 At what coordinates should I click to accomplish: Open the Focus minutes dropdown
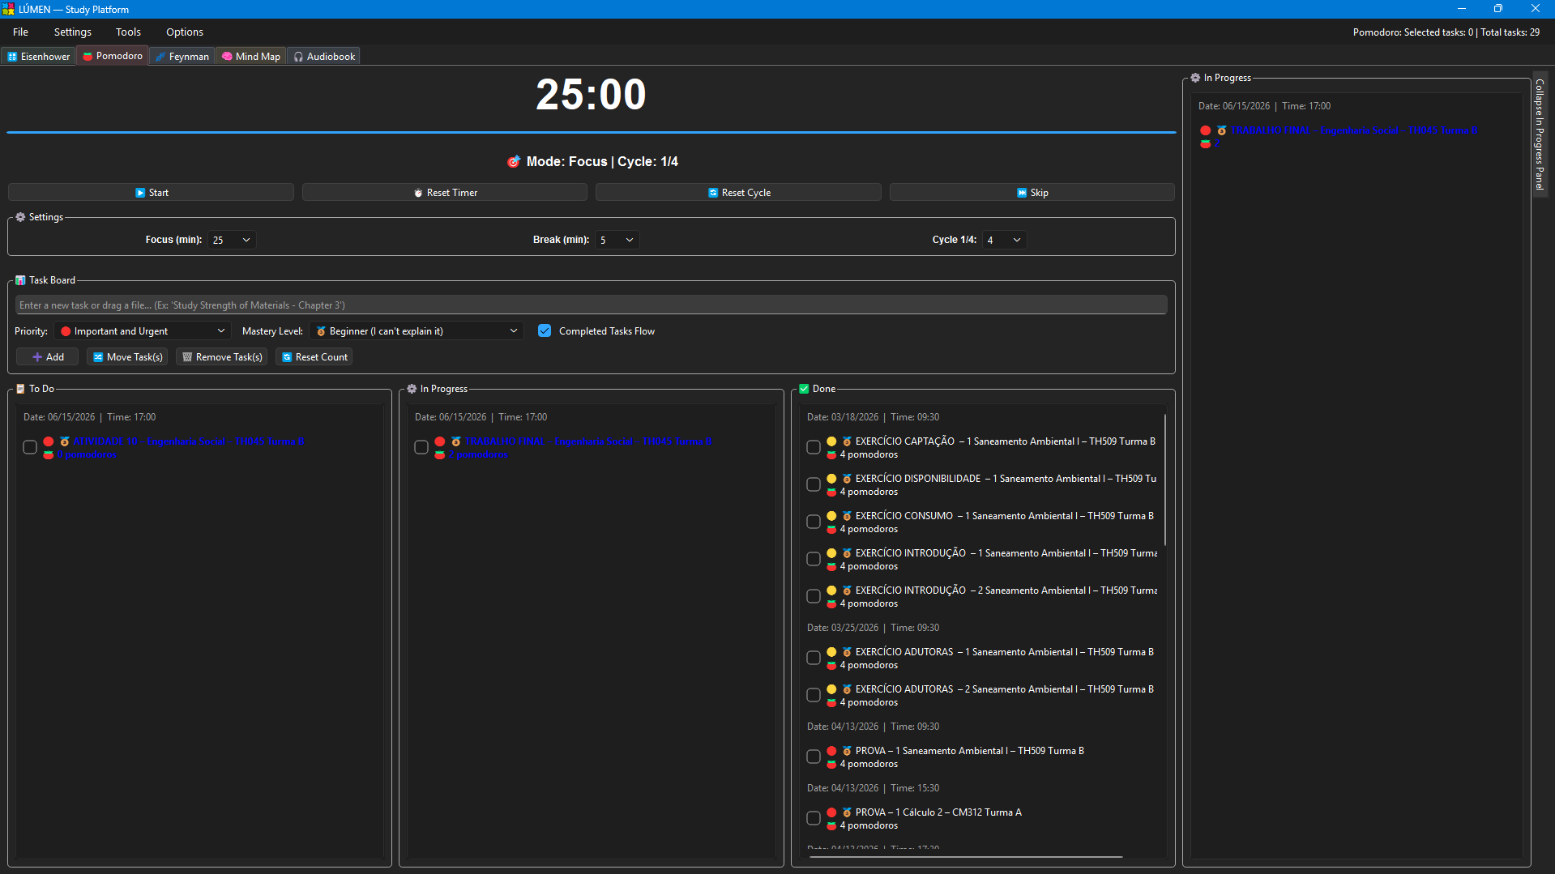click(232, 240)
